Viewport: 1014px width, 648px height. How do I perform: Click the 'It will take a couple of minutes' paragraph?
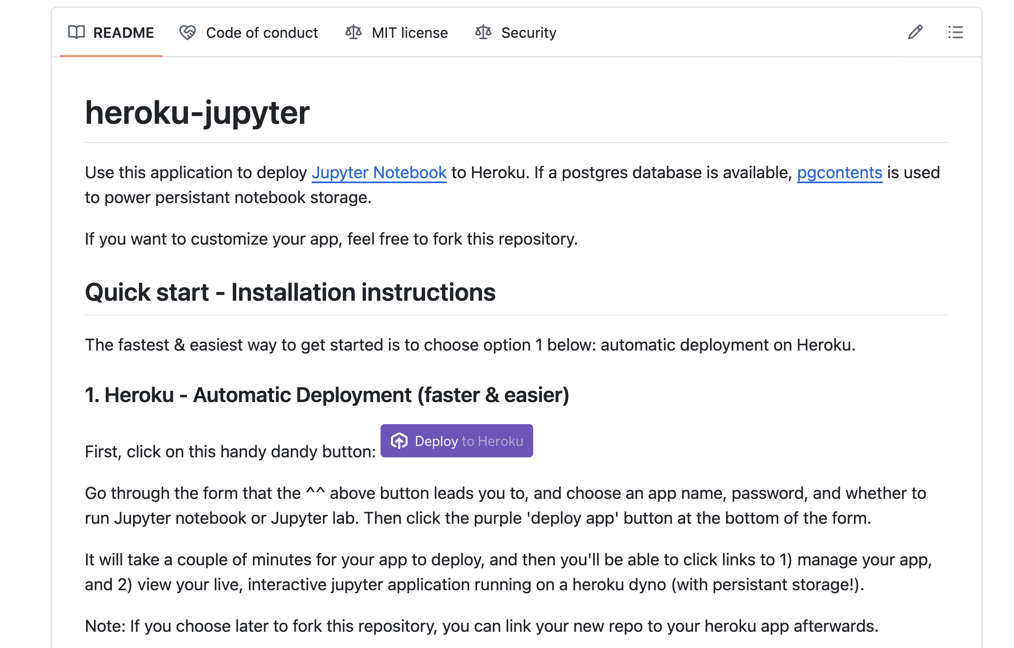(x=508, y=572)
